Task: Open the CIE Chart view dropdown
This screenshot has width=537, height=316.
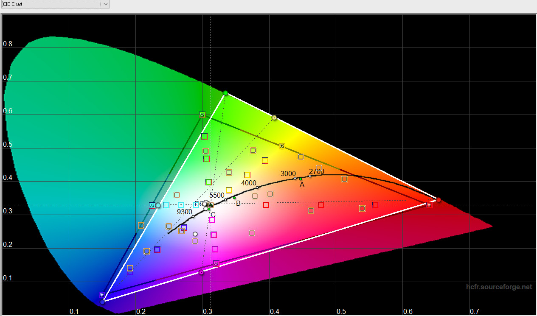Action: click(x=55, y=4)
